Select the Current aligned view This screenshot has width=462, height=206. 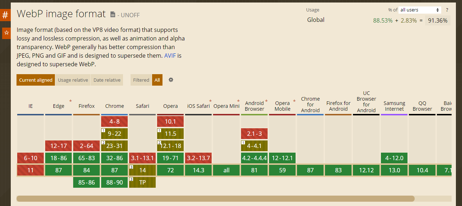[36, 80]
